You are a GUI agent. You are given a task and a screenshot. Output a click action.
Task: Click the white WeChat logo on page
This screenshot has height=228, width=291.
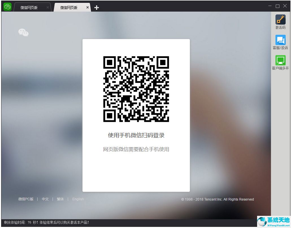[x=23, y=33]
